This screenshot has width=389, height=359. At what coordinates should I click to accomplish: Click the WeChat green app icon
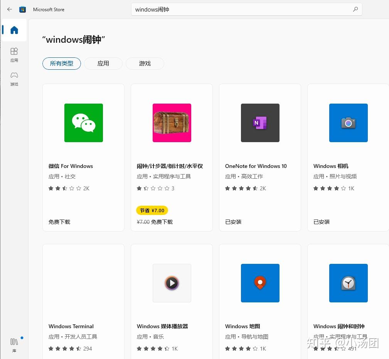84,123
